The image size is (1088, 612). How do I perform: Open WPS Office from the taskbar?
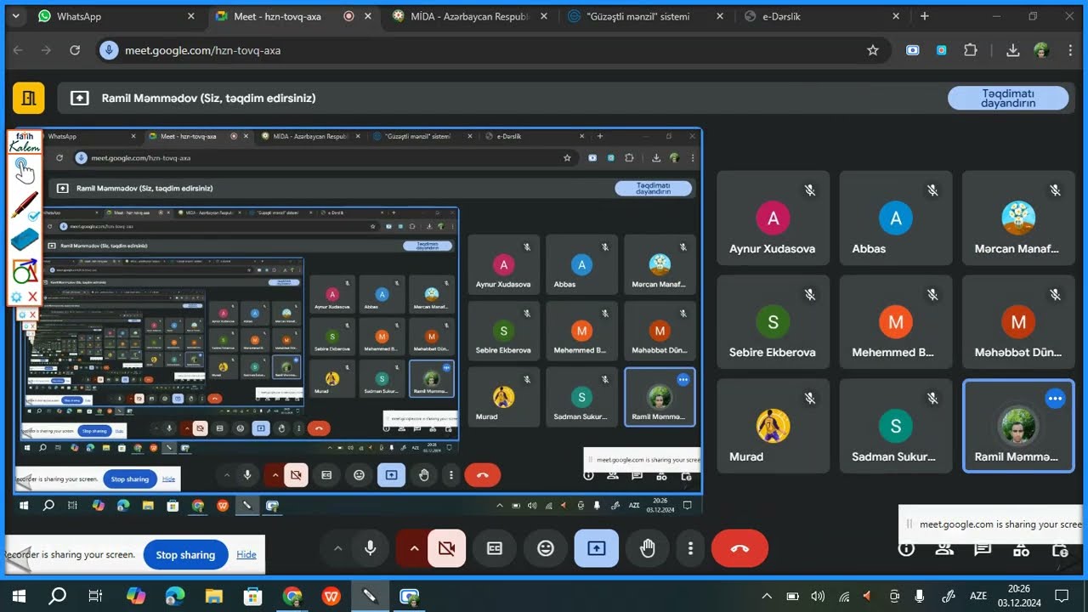[331, 596]
